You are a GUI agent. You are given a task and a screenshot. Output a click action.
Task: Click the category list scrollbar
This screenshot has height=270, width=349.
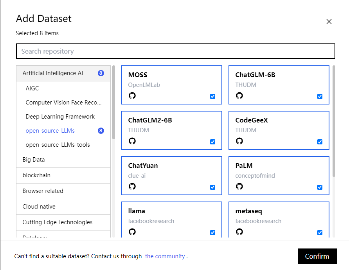[113, 103]
